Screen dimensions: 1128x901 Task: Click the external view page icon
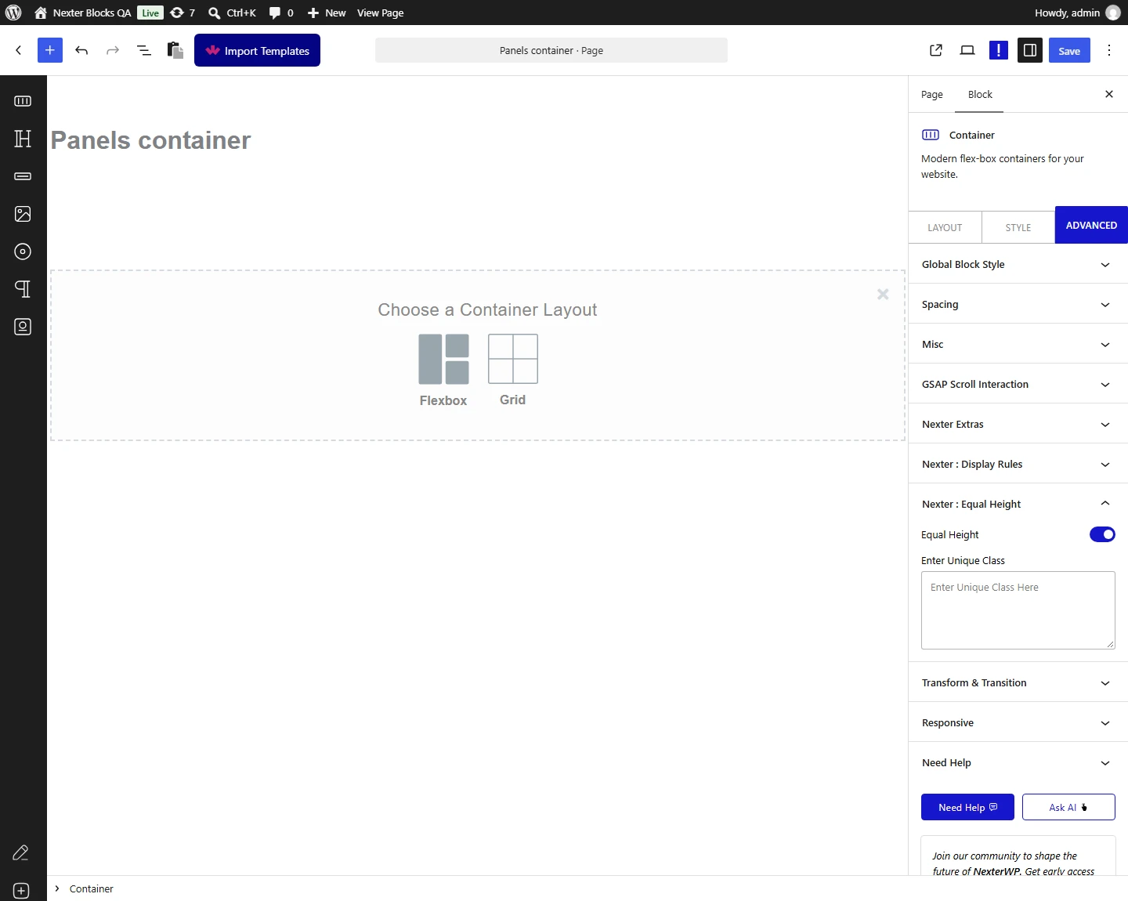pyautogui.click(x=936, y=50)
